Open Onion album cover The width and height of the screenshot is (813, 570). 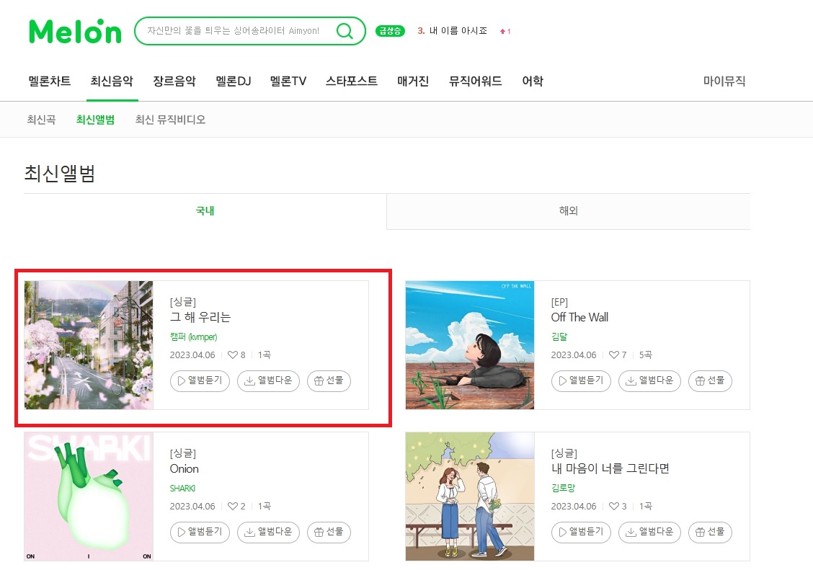pos(89,496)
